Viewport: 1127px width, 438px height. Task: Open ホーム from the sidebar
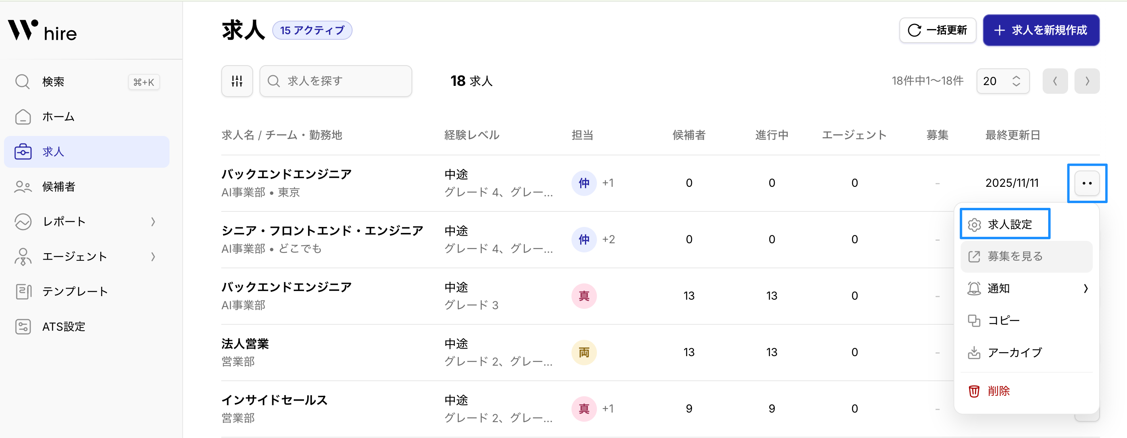(x=58, y=117)
